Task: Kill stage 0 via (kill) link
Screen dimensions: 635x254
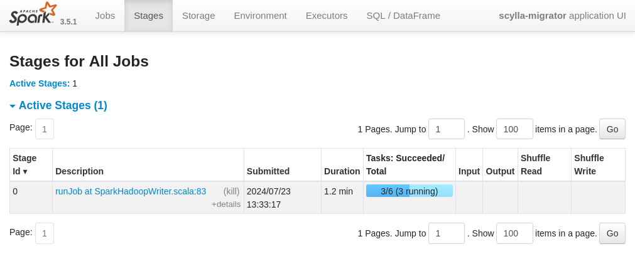Action: [232, 191]
